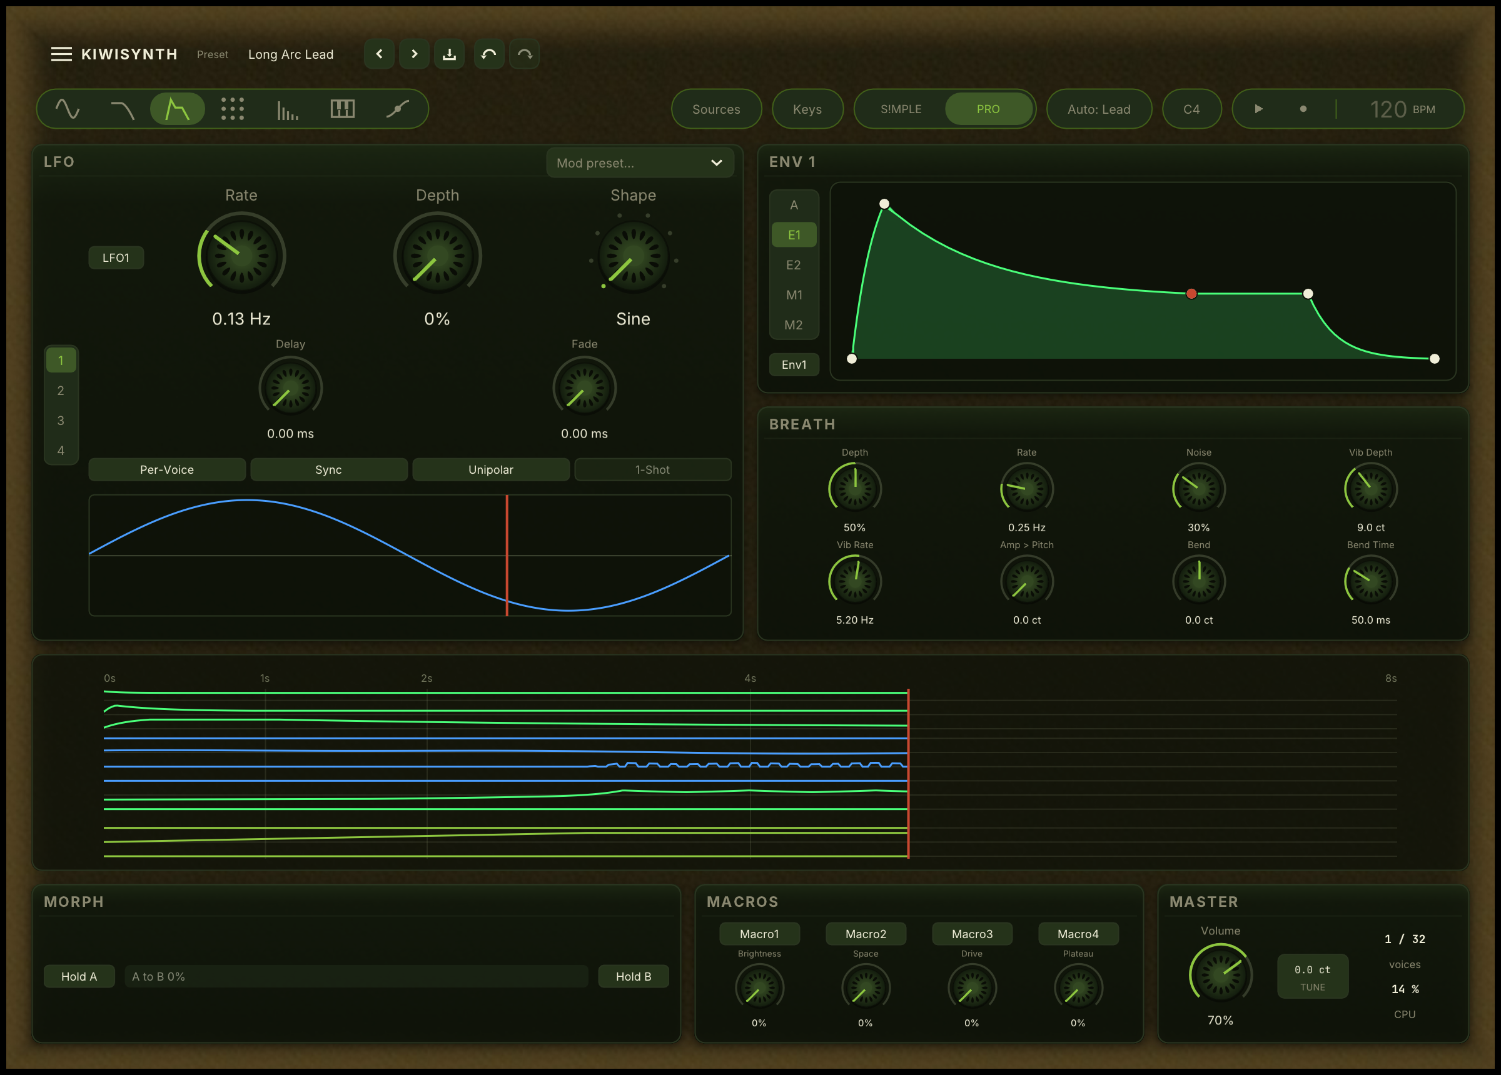Switch to SIMPLE mode
1501x1075 pixels.
[901, 109]
